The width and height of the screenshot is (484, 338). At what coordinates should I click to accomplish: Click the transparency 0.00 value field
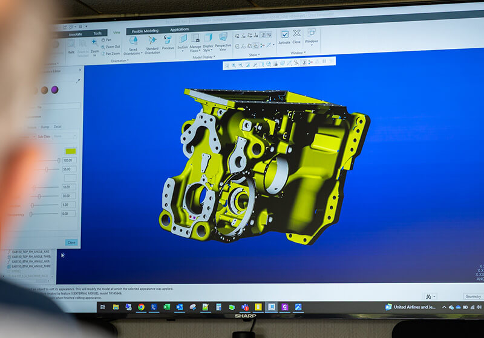[x=68, y=214]
